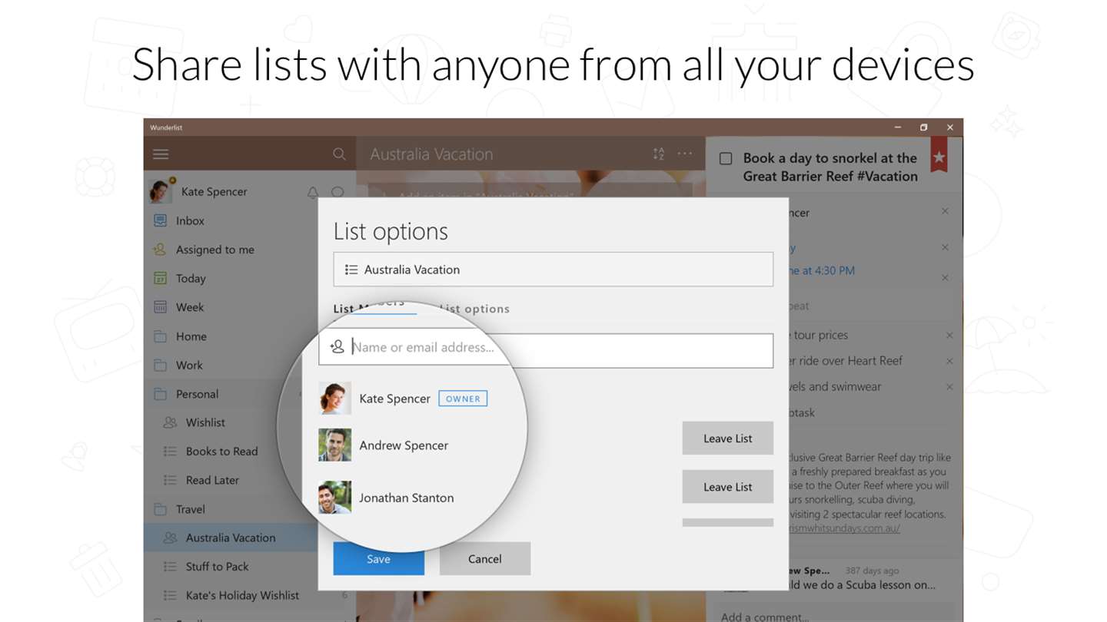Remove the due date with X
This screenshot has height=622, width=1107.
pos(945,247)
